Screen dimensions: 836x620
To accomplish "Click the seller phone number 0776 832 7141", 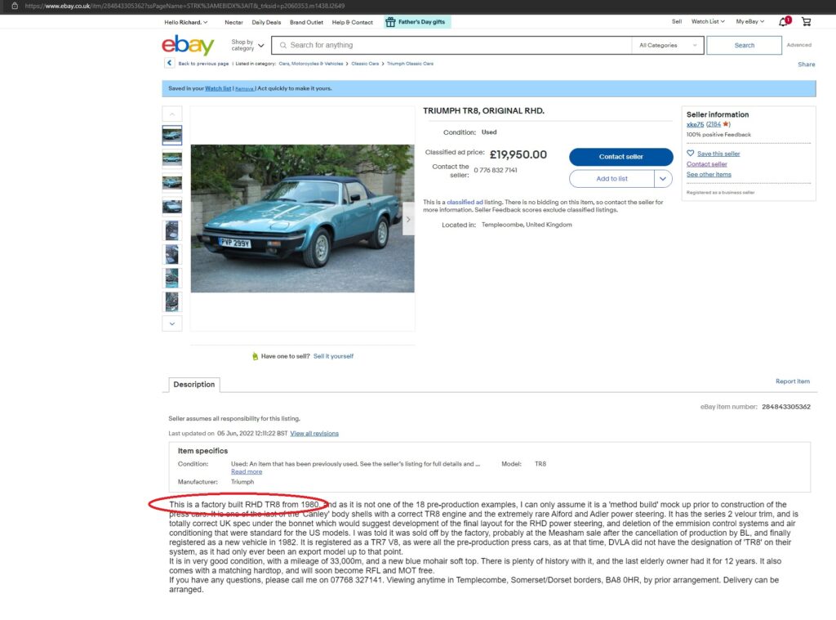I will click(496, 170).
